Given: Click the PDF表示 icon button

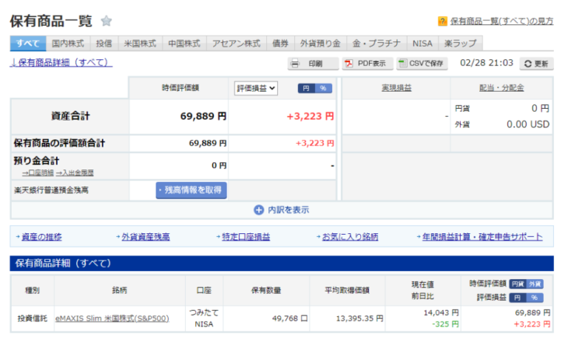Looking at the screenshot, I should (349, 64).
